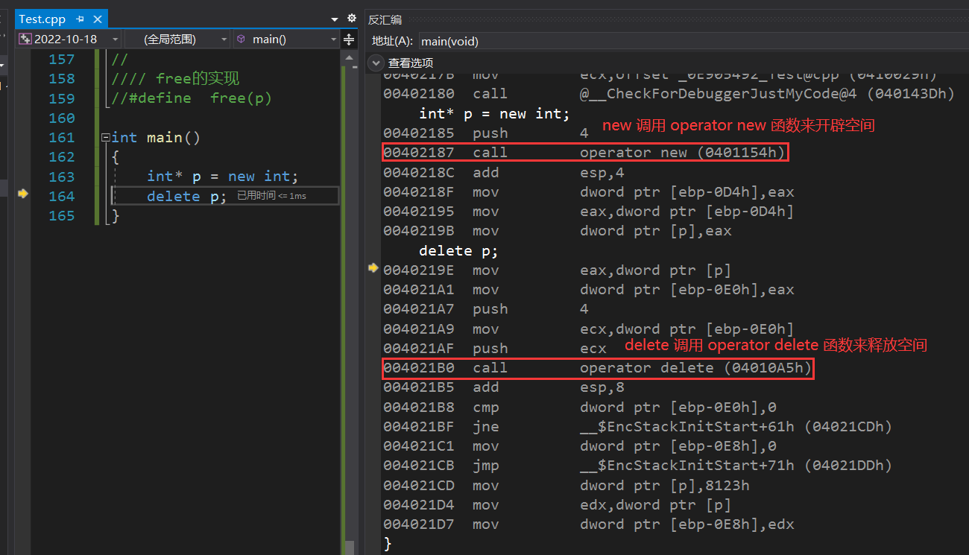Click the 004021B8 cmp instruction line
The width and height of the screenshot is (969, 555).
coord(580,407)
